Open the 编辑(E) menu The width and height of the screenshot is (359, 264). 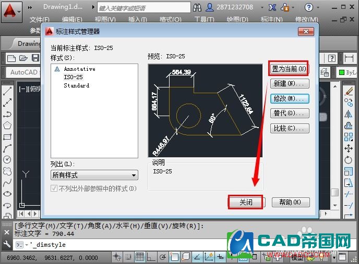click(x=72, y=19)
